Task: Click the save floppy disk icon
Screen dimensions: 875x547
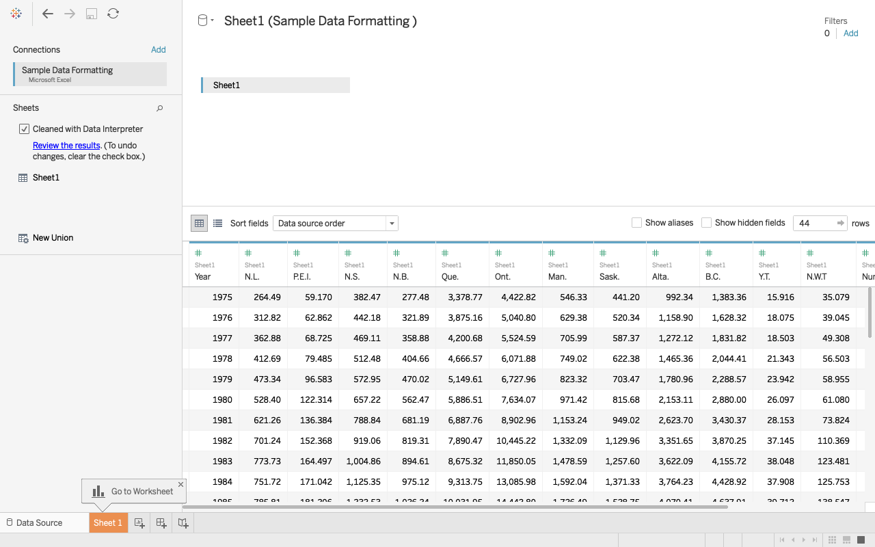Action: click(92, 14)
